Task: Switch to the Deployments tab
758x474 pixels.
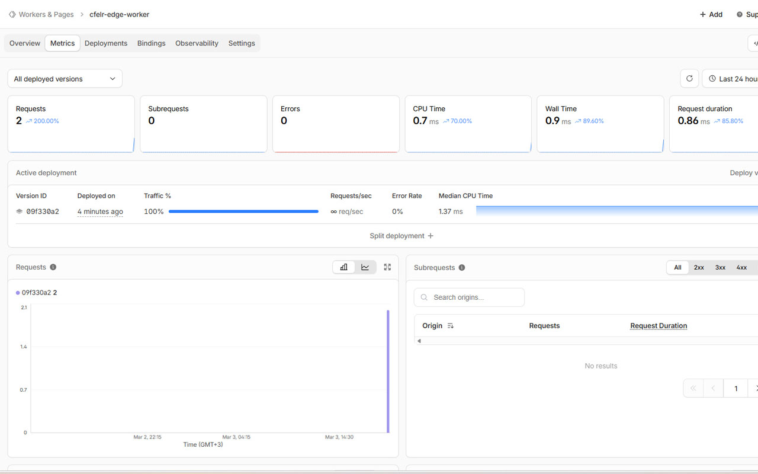Action: pos(106,43)
